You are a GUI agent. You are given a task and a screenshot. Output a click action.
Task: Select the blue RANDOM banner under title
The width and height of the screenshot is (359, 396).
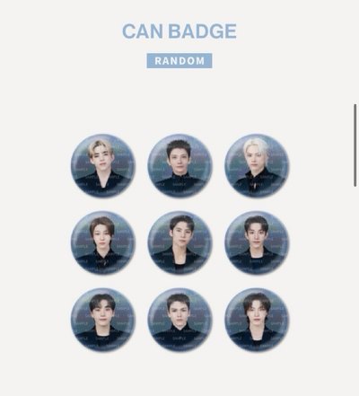pyautogui.click(x=179, y=61)
